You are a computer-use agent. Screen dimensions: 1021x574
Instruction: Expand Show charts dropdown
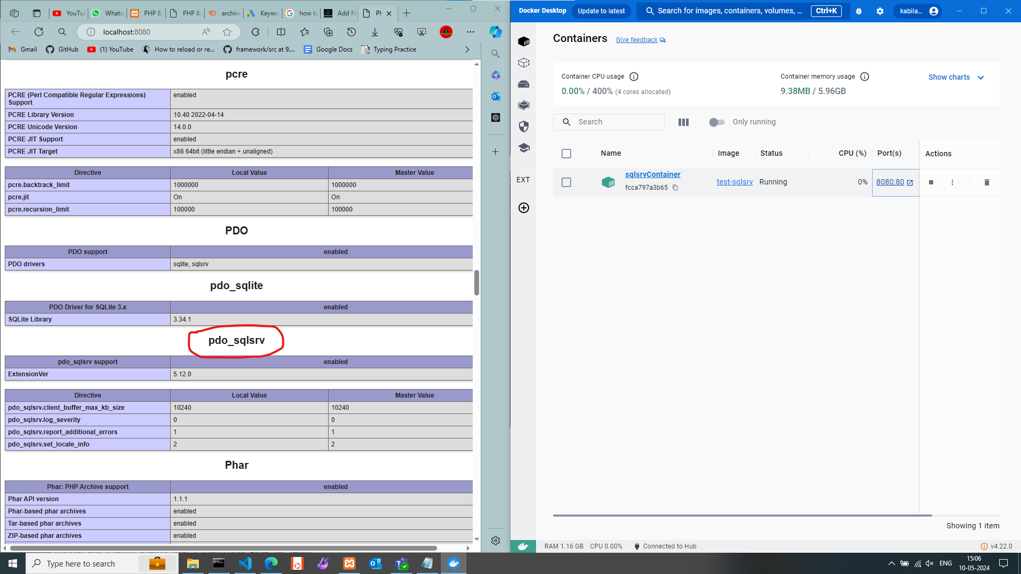[956, 77]
